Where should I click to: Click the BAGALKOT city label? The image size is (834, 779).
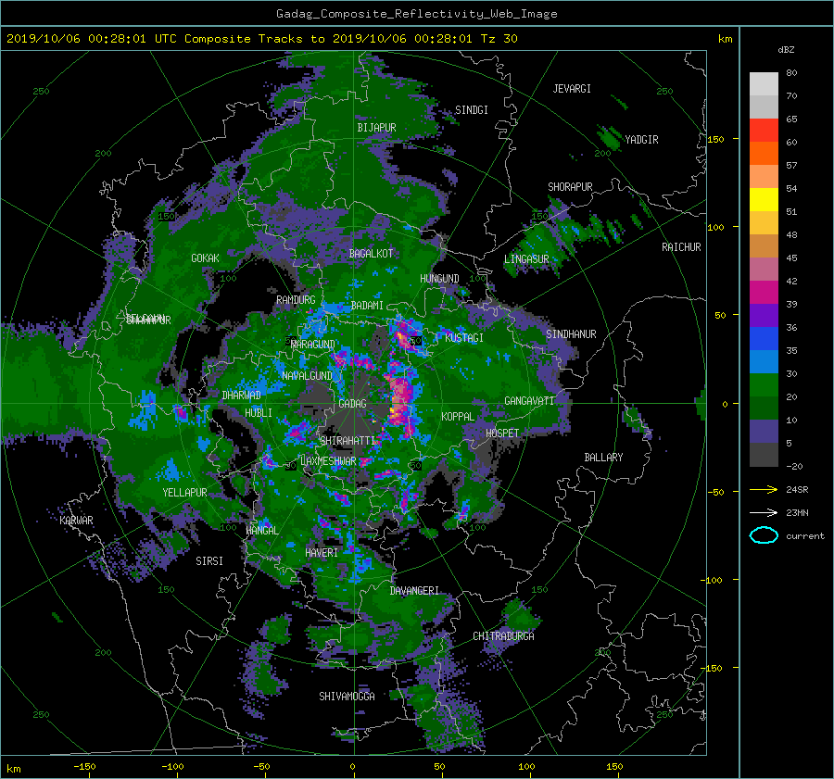coord(371,254)
